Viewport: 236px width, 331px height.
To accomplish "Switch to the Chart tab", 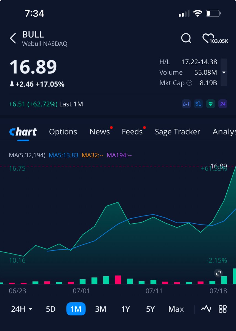I will coord(23,132).
